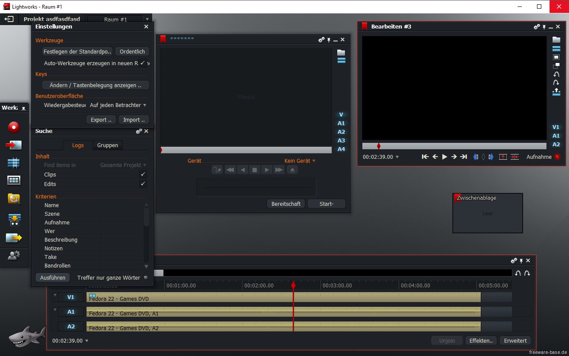Mark in point in Bearbeiten #3 viewer

click(476, 157)
